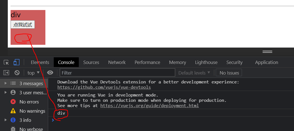Open the Default levels dropdown
Image resolution: width=294 pixels, height=131 pixels.
194,73
